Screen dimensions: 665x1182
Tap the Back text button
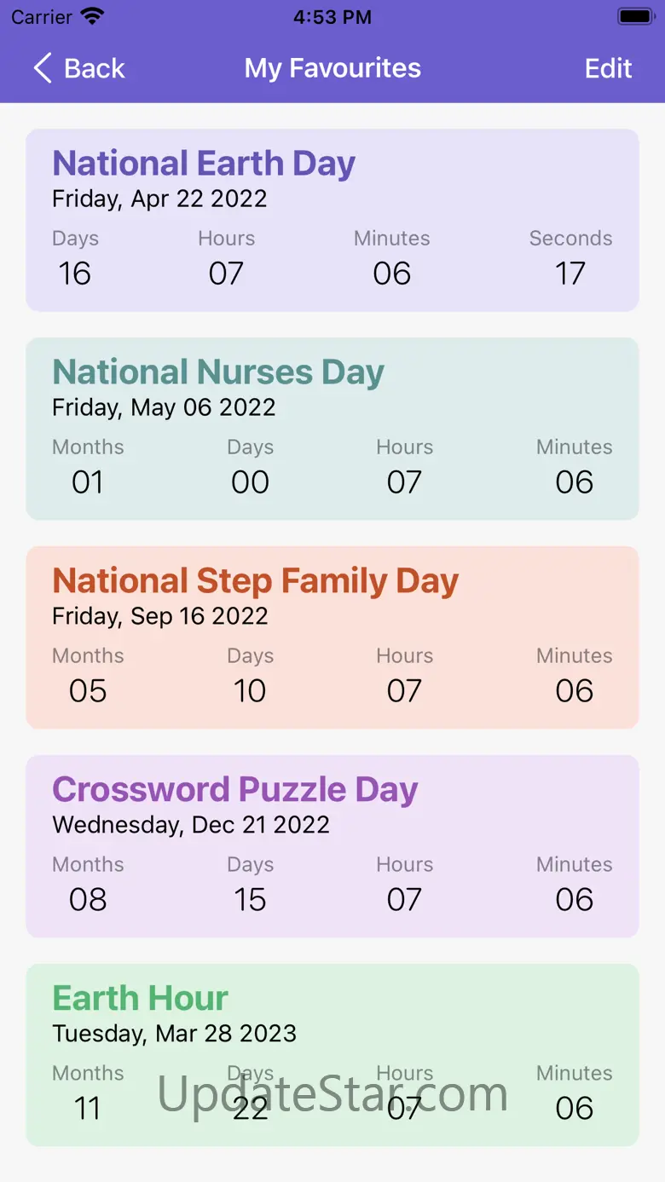tap(95, 68)
